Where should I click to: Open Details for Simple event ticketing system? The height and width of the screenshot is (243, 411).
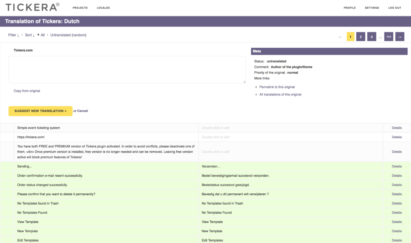397,128
